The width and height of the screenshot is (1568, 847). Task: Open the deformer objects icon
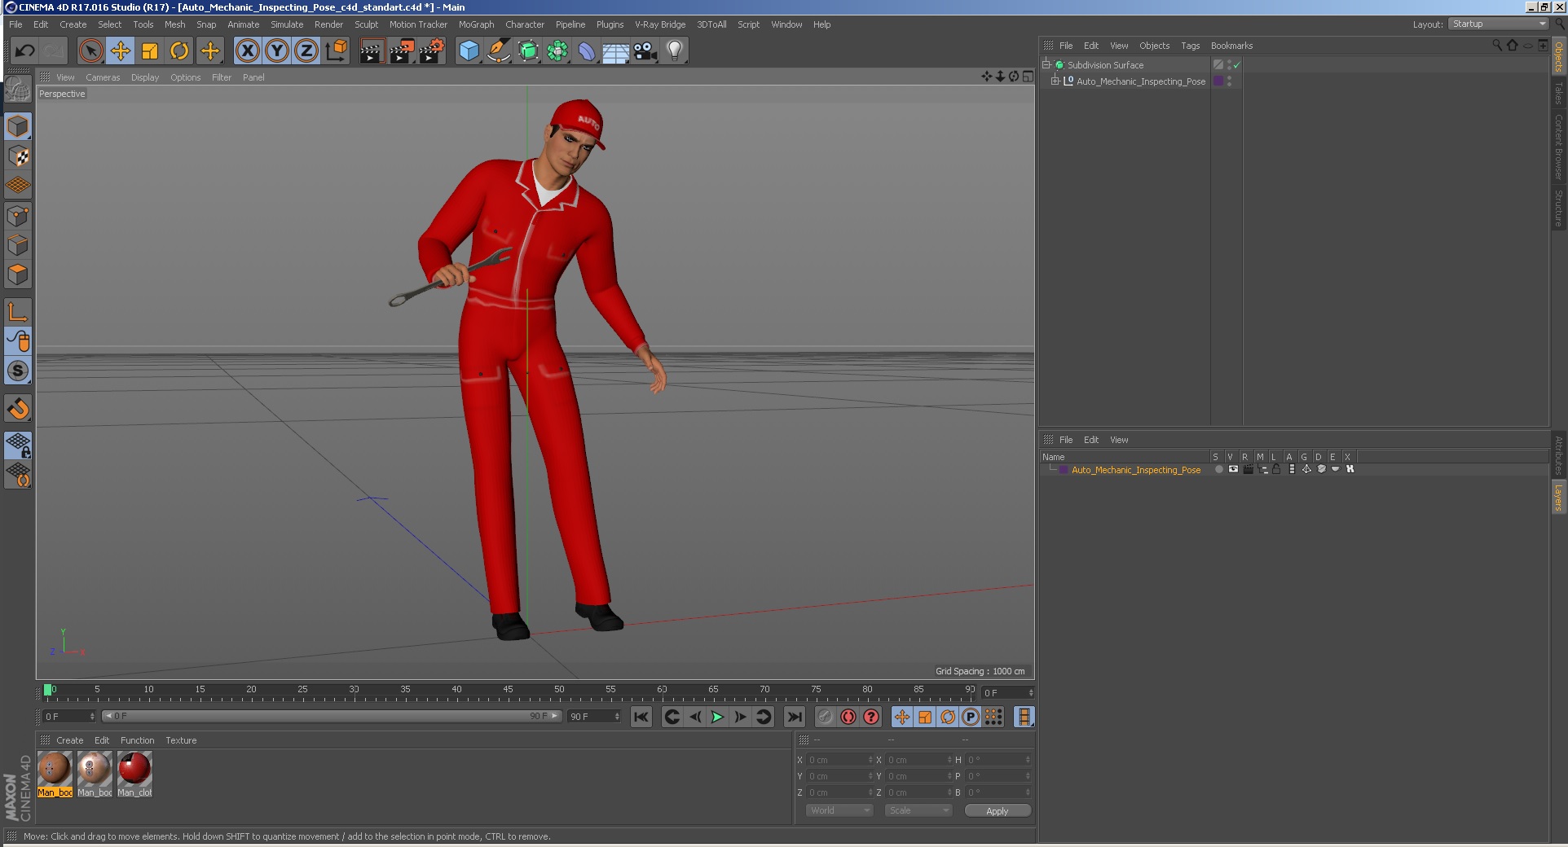[x=587, y=51]
